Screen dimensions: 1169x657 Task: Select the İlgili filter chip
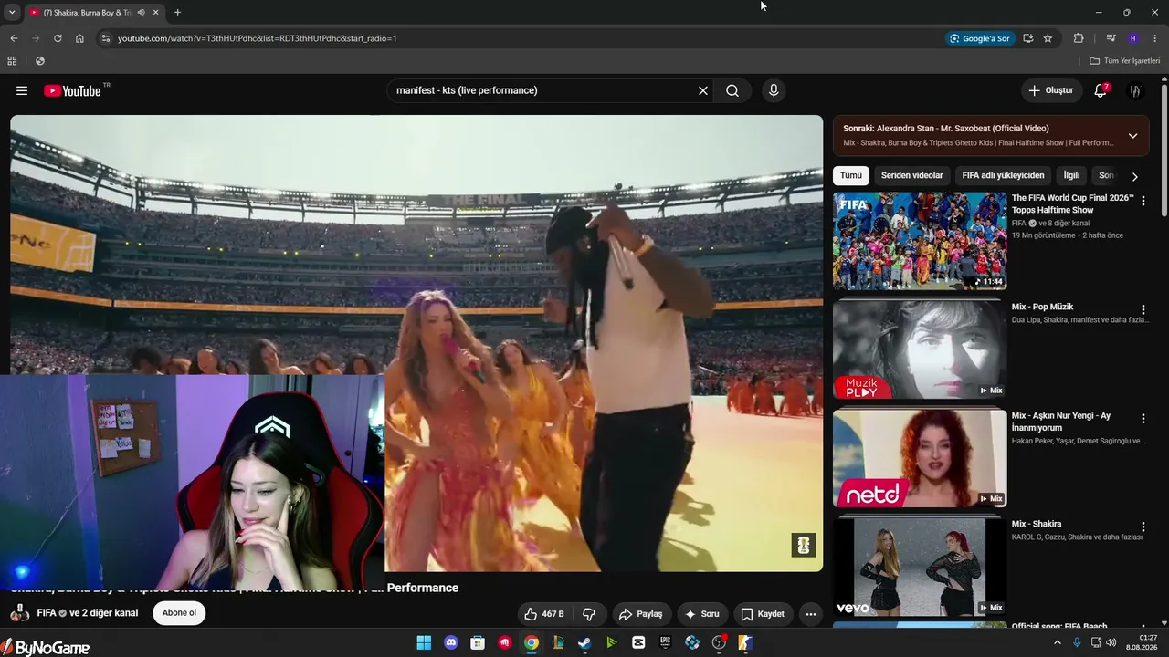click(1071, 175)
